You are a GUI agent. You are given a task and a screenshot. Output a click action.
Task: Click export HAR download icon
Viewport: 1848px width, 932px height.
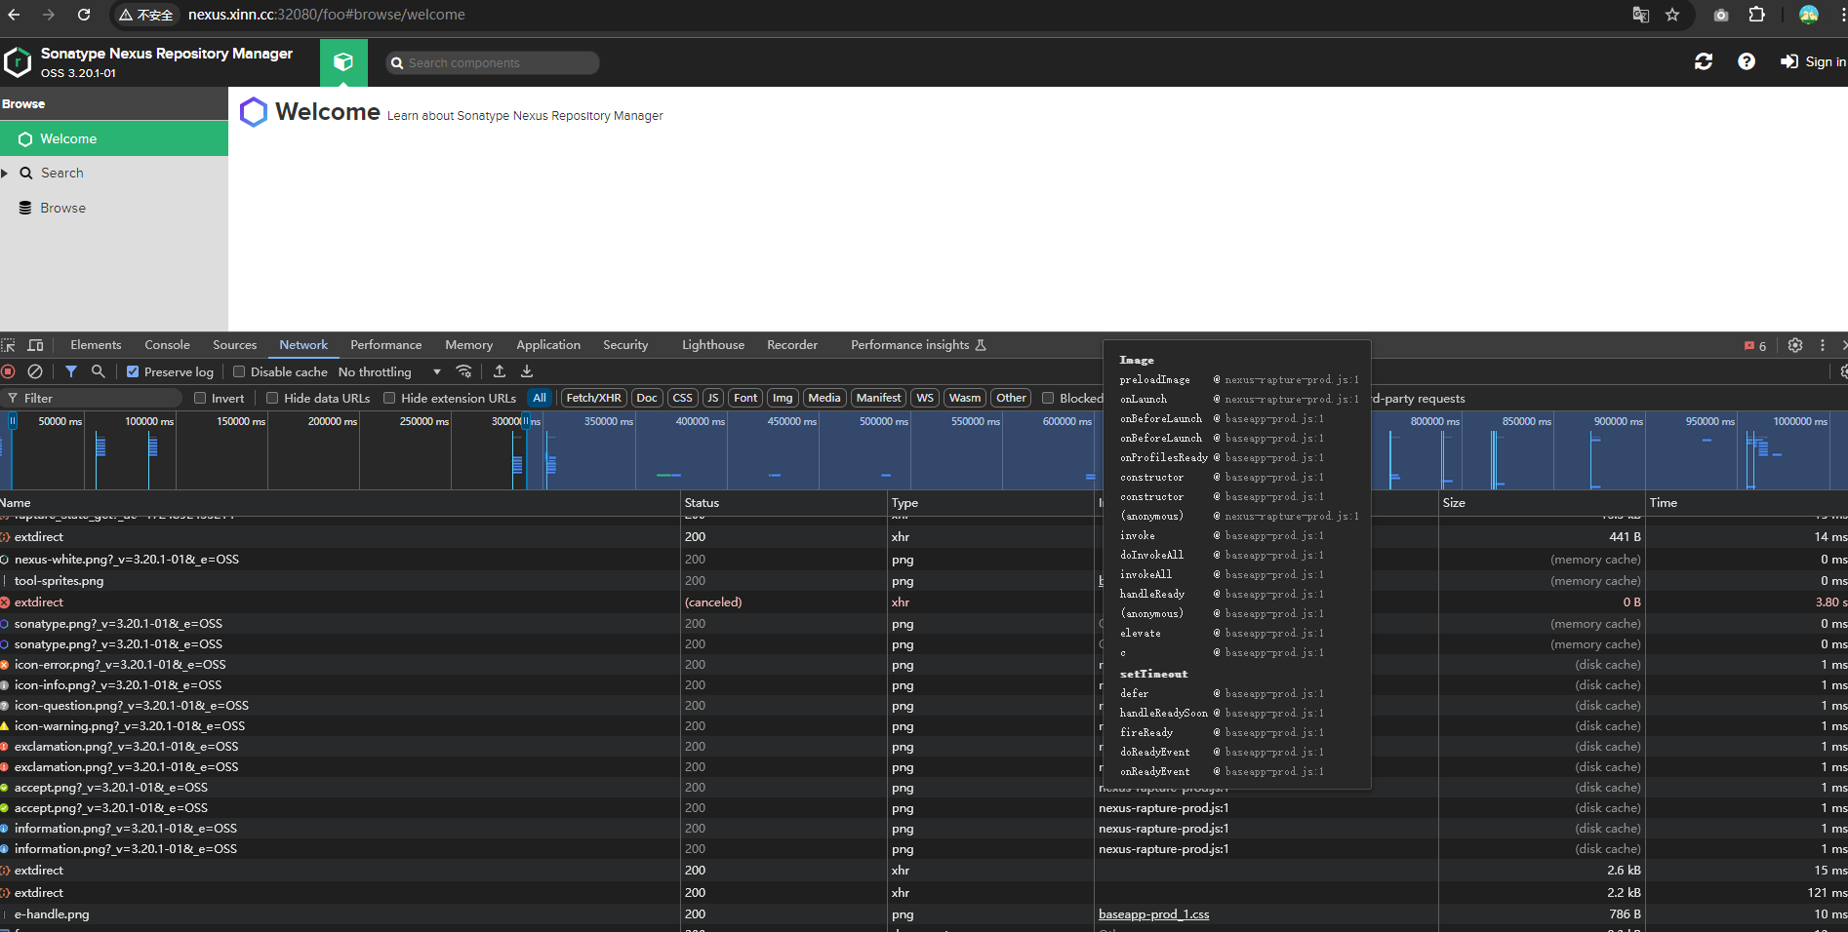coord(527,371)
